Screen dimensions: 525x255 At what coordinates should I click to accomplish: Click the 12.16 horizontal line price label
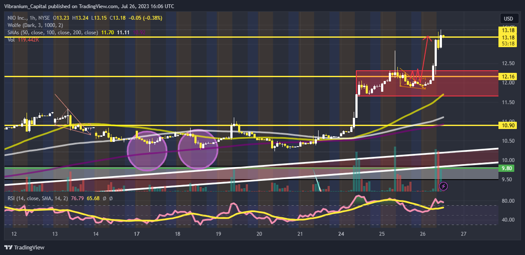point(509,76)
